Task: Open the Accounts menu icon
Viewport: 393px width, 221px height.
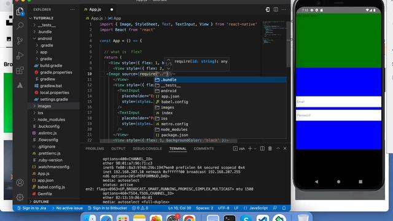Action: (20, 182)
